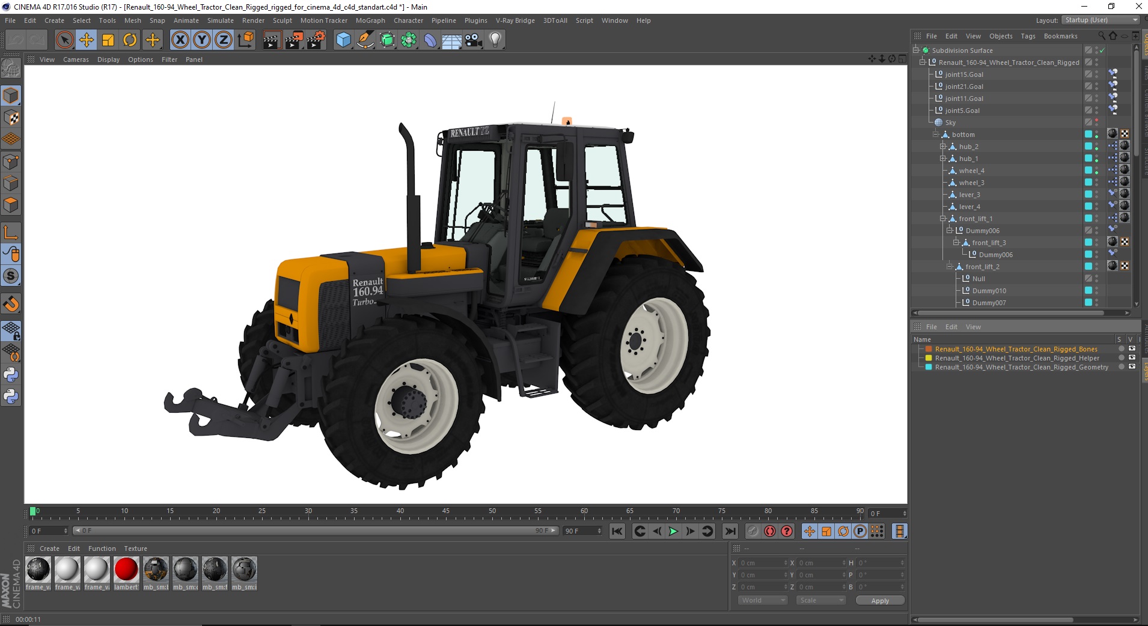
Task: Collapse the front_lift_1 object node
Action: point(943,218)
